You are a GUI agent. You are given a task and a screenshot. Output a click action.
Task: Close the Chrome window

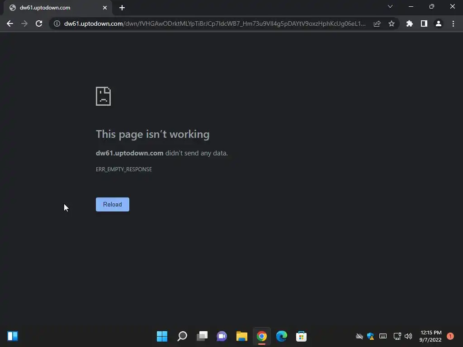pyautogui.click(x=452, y=6)
